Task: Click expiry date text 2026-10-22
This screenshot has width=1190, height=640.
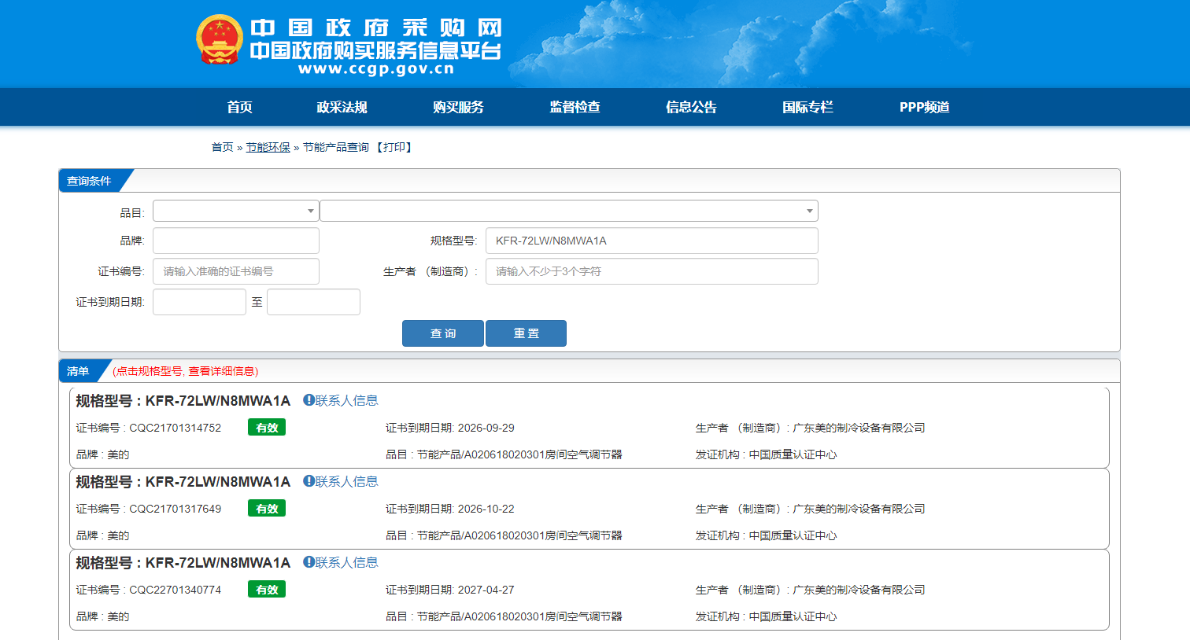Action: pyautogui.click(x=486, y=509)
